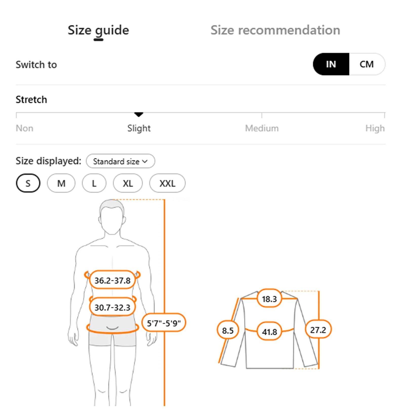The width and height of the screenshot is (405, 411).
Task: Click the chevron beside Standard size
Action: (145, 161)
